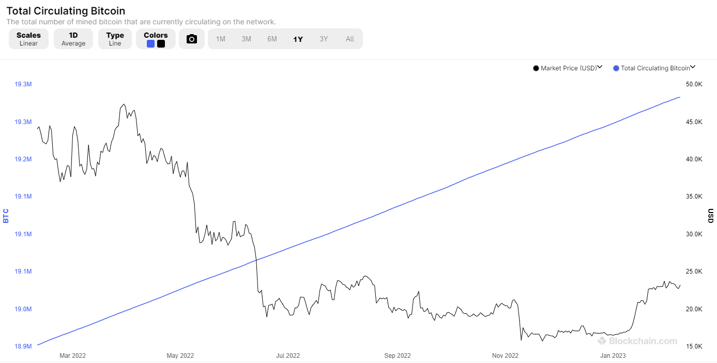Expand the Total Circulating Bitcoin dropdown arrow
717x363 pixels.
tap(693, 67)
